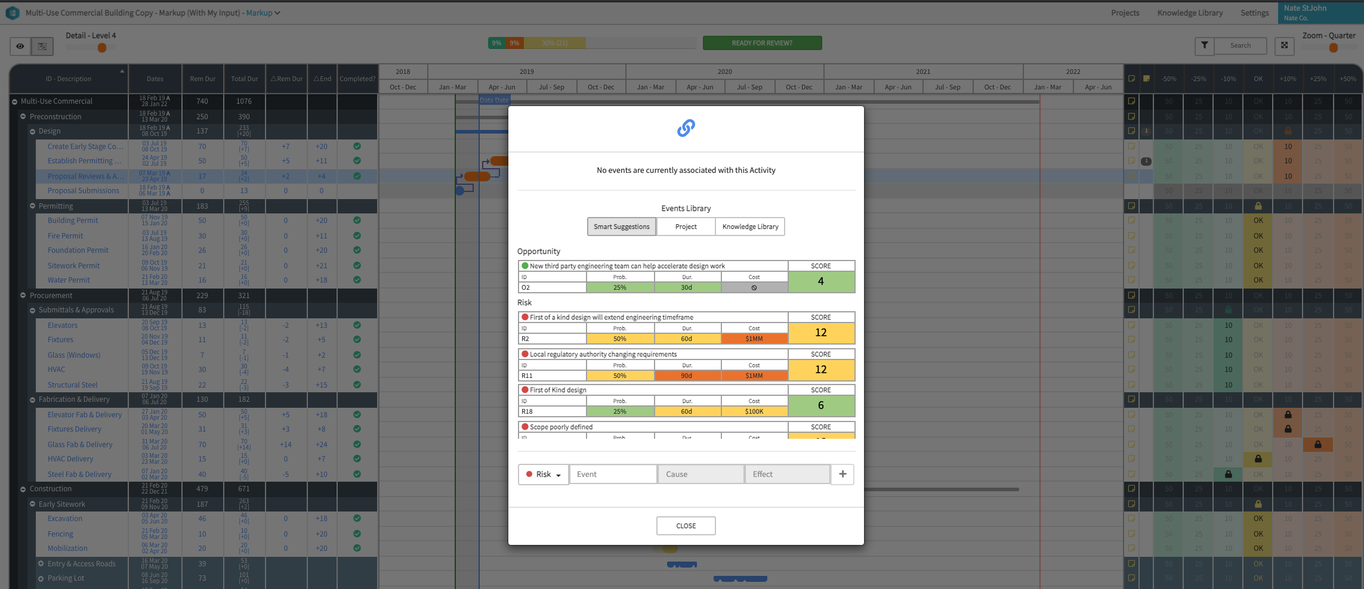Toggle the eye visibility button
1364x589 pixels.
point(20,46)
